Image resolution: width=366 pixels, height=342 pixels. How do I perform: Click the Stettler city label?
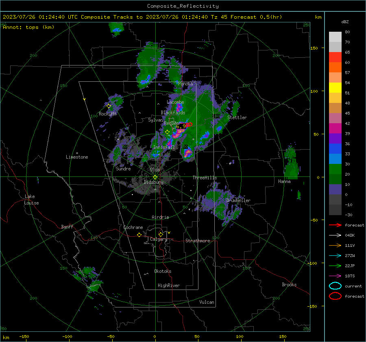(x=237, y=118)
